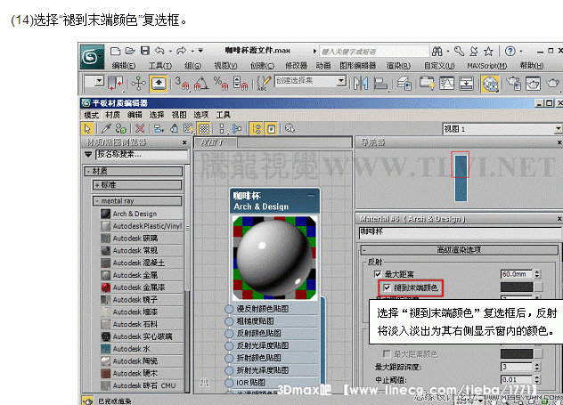Click the 咖啡杯 material name field

(460, 232)
